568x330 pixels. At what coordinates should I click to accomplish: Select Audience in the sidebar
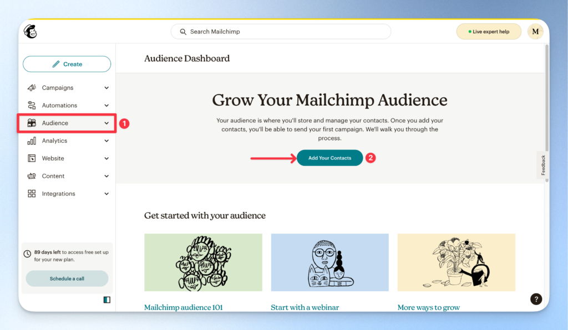coord(67,123)
